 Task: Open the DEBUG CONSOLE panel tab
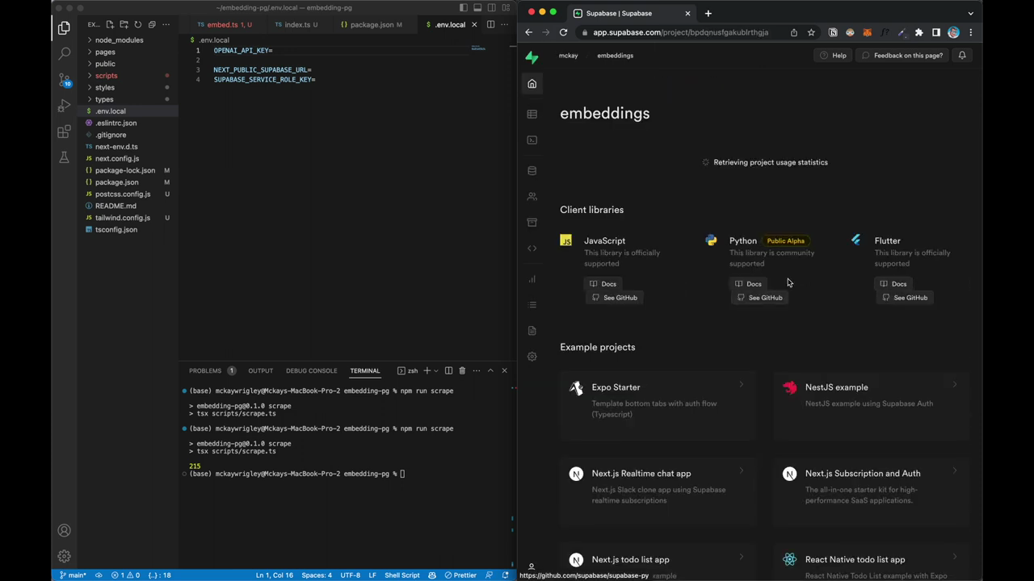[311, 371]
